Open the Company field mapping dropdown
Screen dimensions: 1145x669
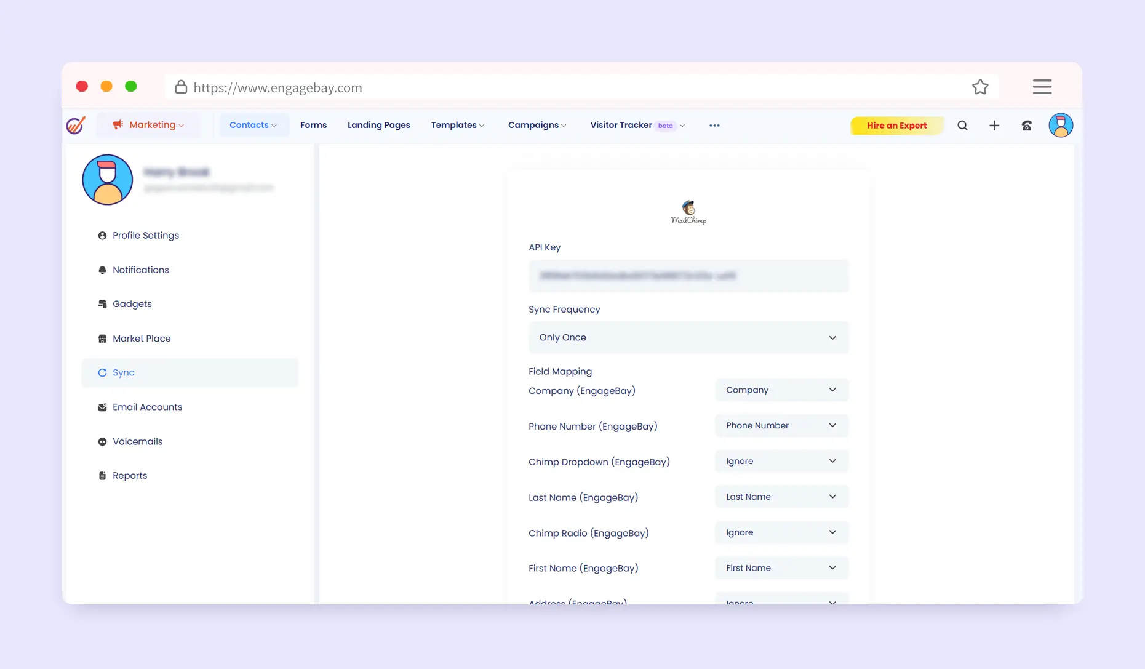point(781,390)
